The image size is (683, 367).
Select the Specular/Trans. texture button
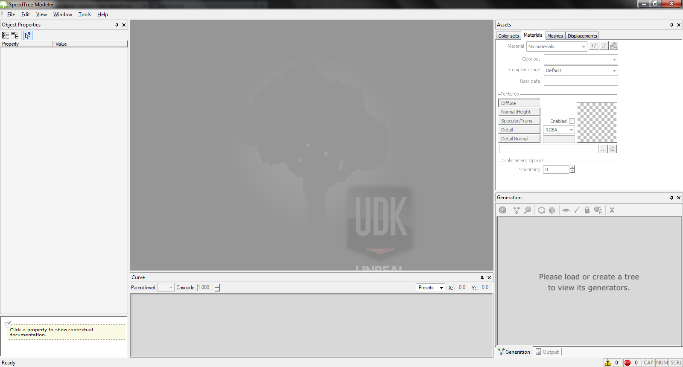pyautogui.click(x=519, y=121)
